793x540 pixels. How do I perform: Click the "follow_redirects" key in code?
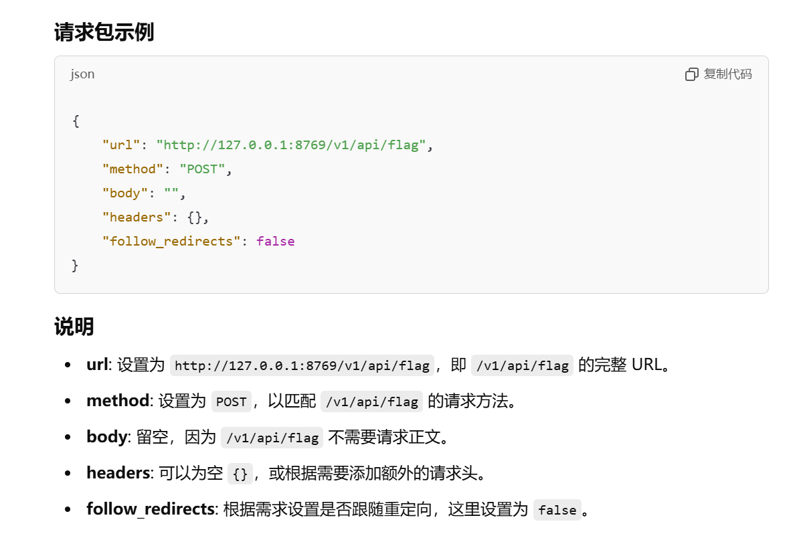click(171, 241)
